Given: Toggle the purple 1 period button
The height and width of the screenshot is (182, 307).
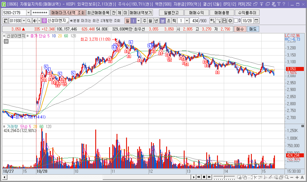Looking at the screenshot, I should 133,21.
